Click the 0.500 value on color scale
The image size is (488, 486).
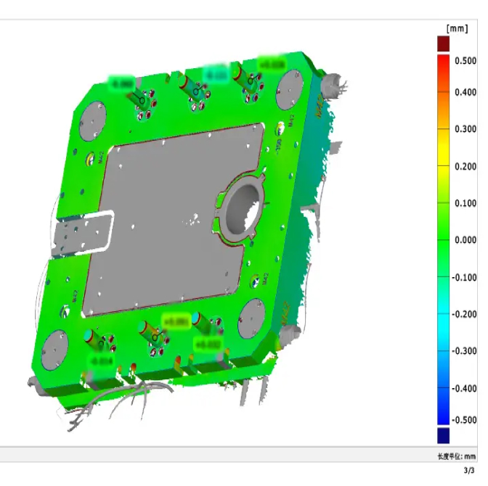pos(465,61)
